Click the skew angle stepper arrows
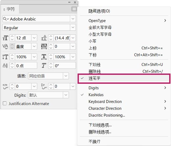The height and width of the screenshot is (146, 171). click(51, 66)
